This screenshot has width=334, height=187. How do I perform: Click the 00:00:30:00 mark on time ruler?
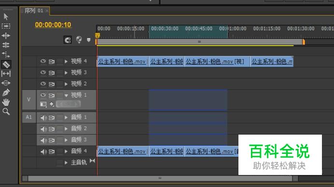(165, 28)
